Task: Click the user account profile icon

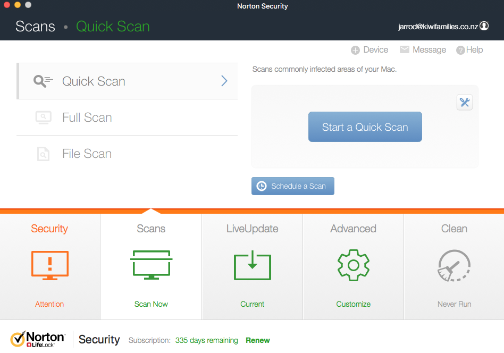Action: click(x=484, y=26)
